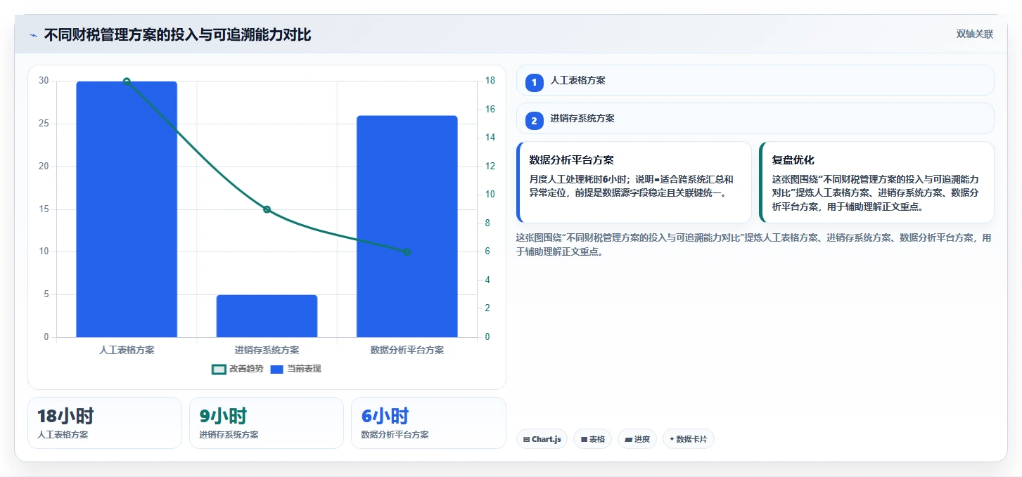Click the right axis value 18
Viewport: 1022px width, 477px height.
point(490,81)
